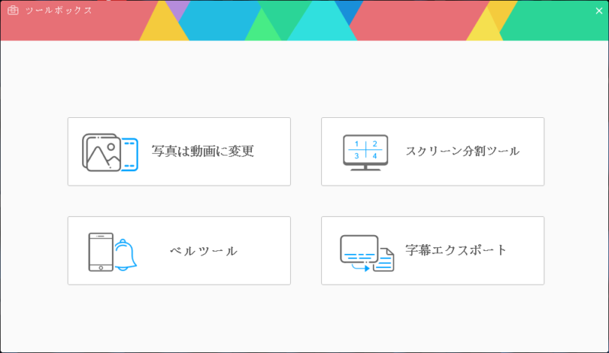The height and width of the screenshot is (353, 609).
Task: Launch ベルツール ringtone tool
Action: pos(179,250)
